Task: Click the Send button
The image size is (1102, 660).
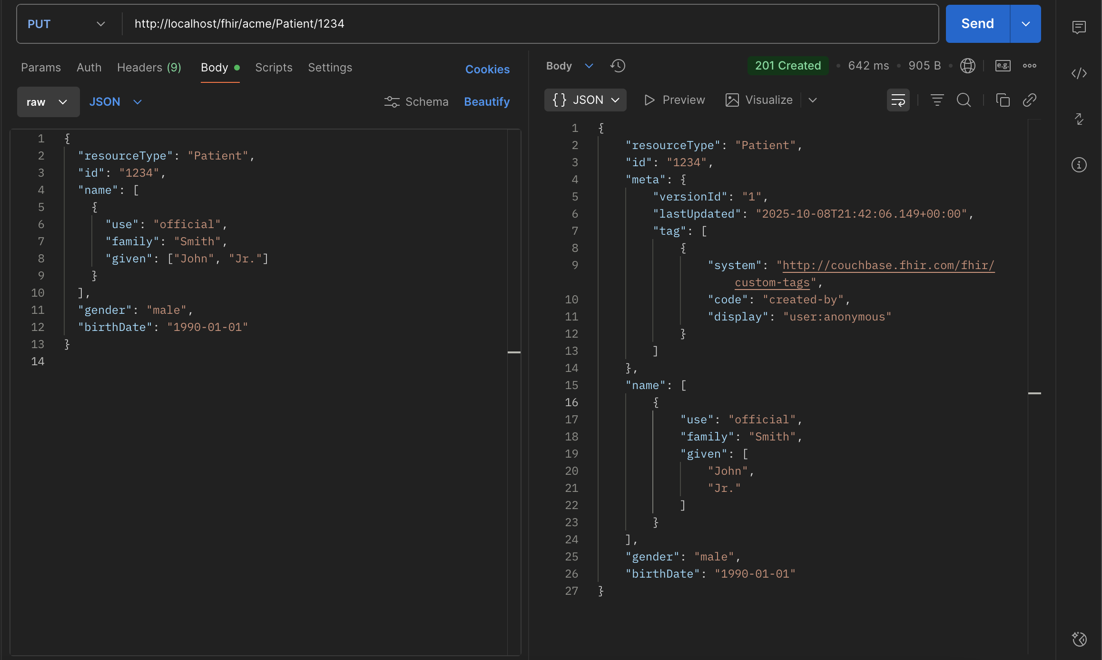Action: tap(977, 24)
